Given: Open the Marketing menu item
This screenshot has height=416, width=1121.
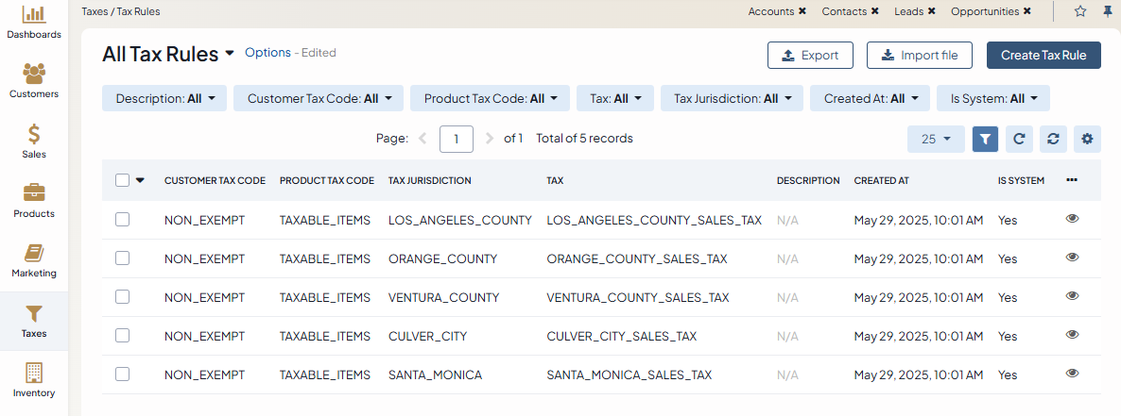Looking at the screenshot, I should (34, 259).
